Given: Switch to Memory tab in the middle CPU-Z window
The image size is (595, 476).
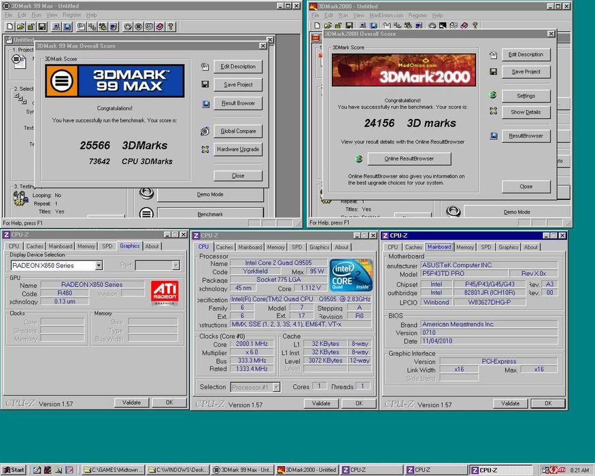Looking at the screenshot, I should (x=276, y=247).
